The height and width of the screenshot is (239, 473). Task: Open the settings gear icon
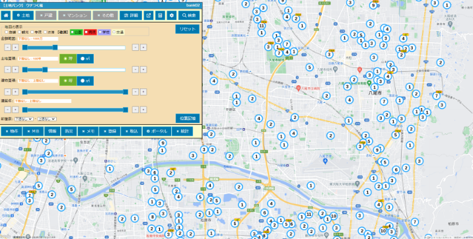click(x=172, y=15)
